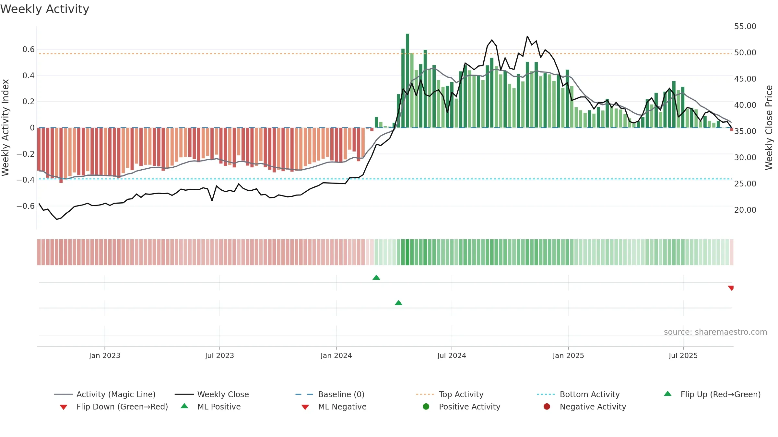Toggle the Bottom Activity legend entry
This screenshot has width=778, height=437.
(x=578, y=394)
